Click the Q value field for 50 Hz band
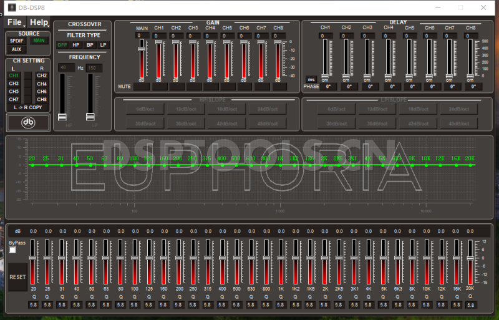499x320 pixels. 91,304
